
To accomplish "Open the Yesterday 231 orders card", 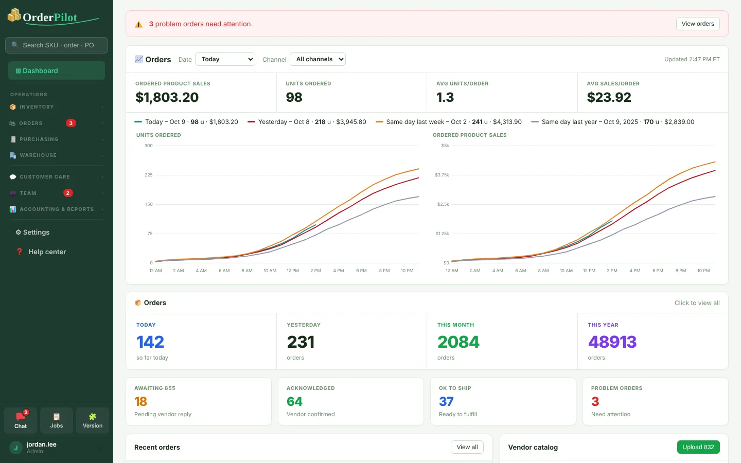I will pyautogui.click(x=351, y=342).
